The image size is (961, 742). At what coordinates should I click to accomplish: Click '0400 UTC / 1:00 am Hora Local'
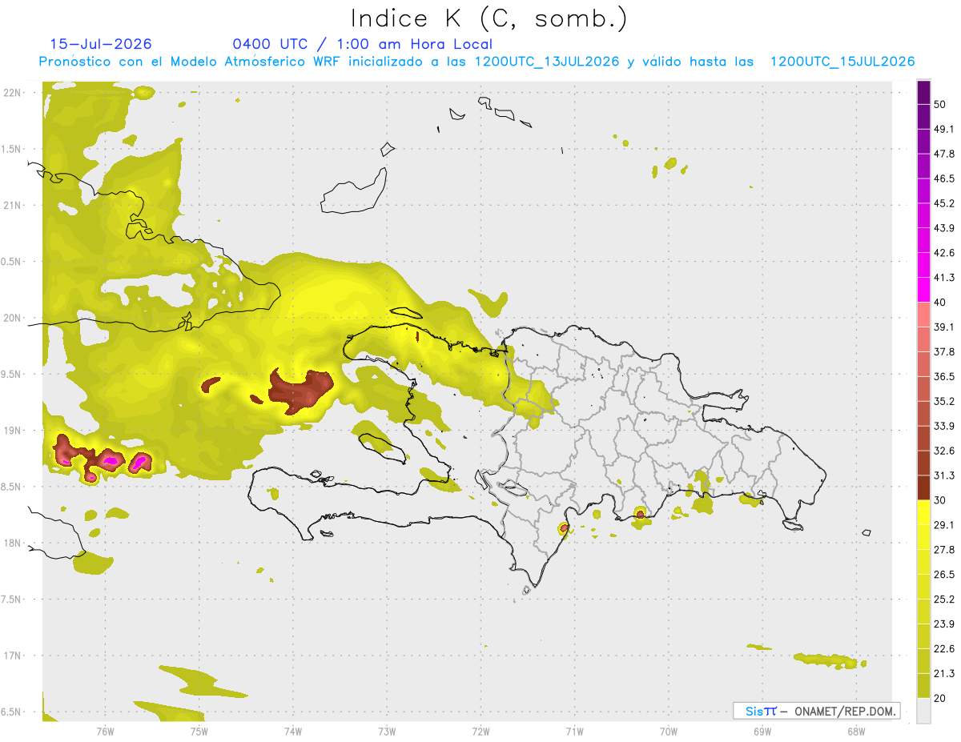click(x=362, y=44)
